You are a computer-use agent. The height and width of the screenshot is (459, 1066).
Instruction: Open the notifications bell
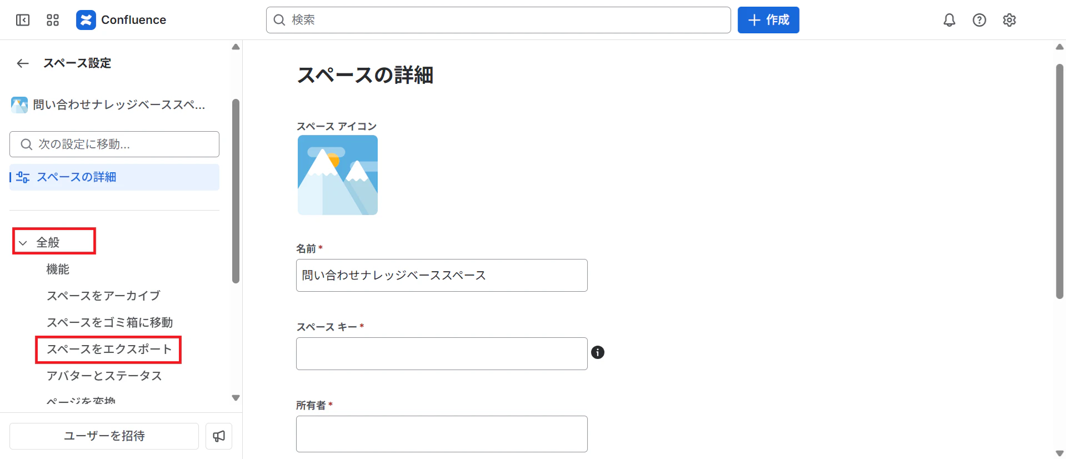click(x=949, y=20)
